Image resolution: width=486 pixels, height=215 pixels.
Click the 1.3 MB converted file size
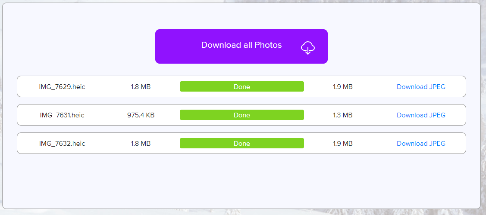pos(342,115)
